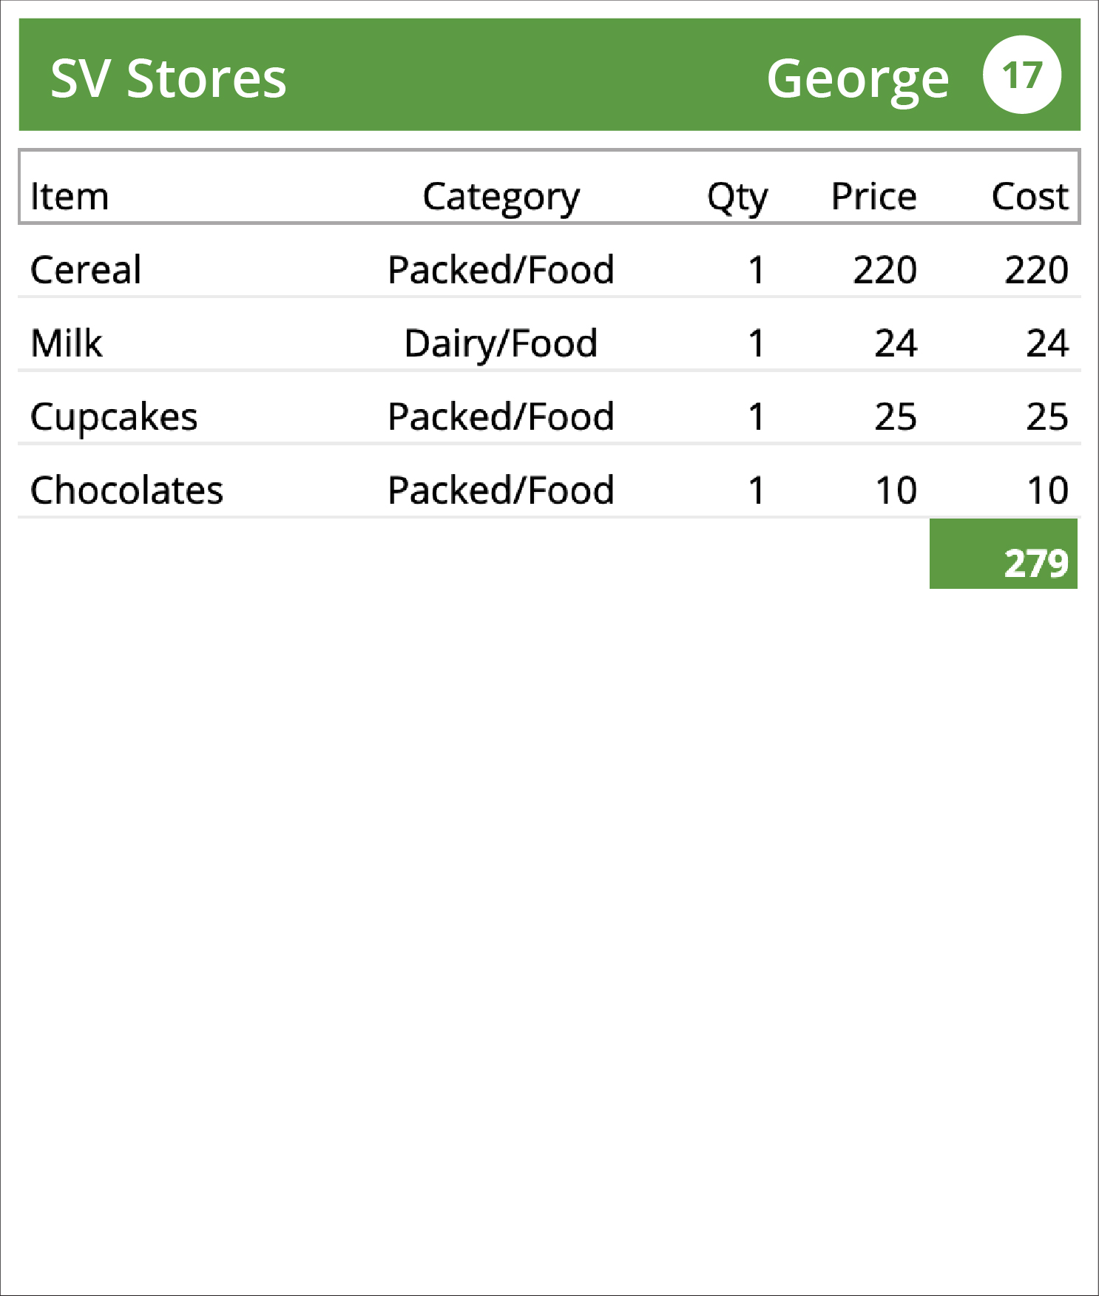
Task: Click the Chocolates cost value 10
Action: tap(1048, 491)
